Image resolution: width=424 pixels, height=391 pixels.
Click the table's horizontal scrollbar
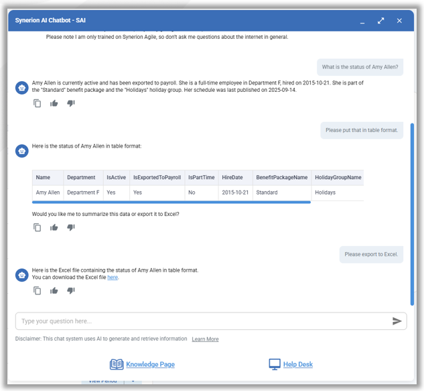[171, 202]
